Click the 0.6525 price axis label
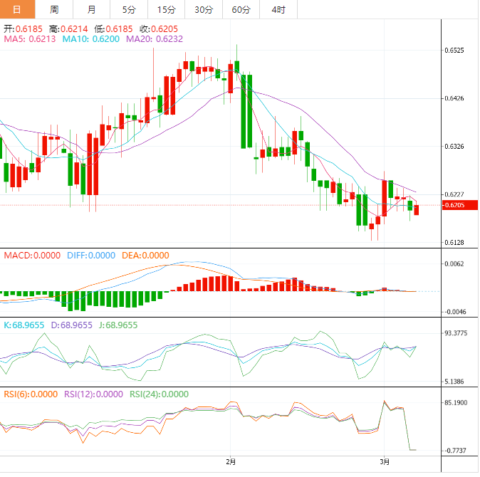This screenshot has width=480, height=477. [x=454, y=50]
